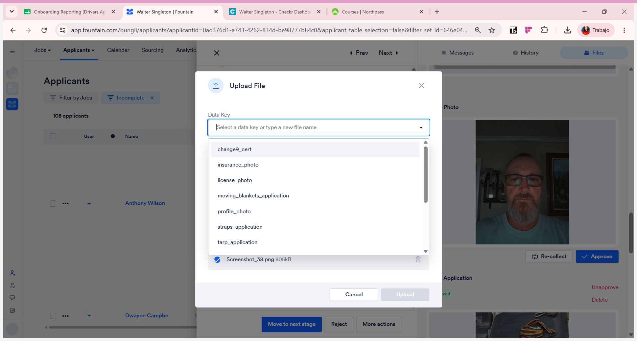The image size is (637, 341).
Task: Open three-dot options for Dwayne Campbell row
Action: (x=65, y=316)
